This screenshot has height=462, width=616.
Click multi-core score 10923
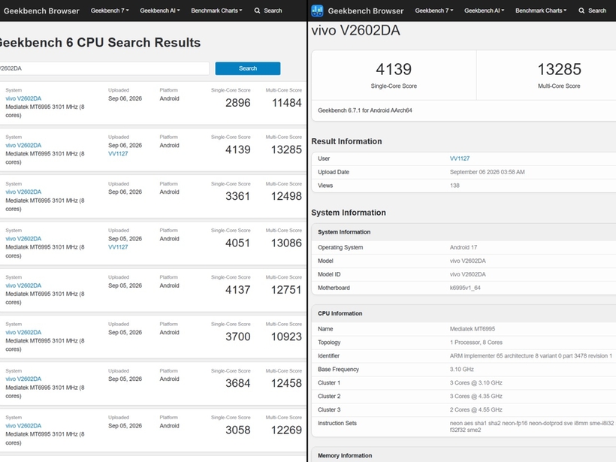[x=287, y=337]
